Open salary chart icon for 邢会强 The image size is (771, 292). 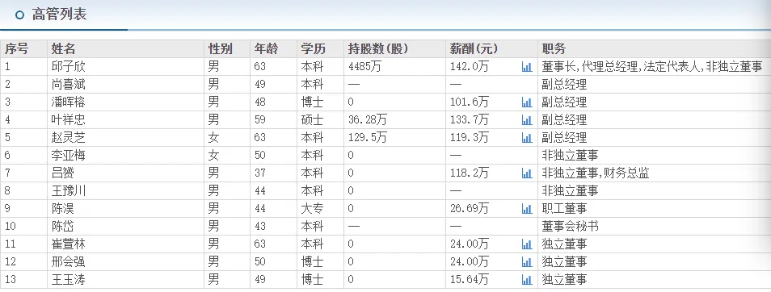[x=527, y=262]
